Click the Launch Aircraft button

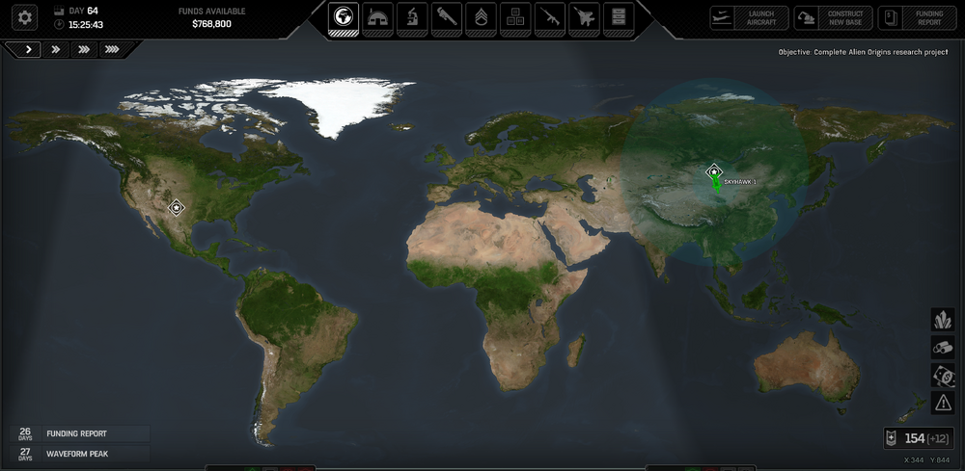[x=749, y=17]
